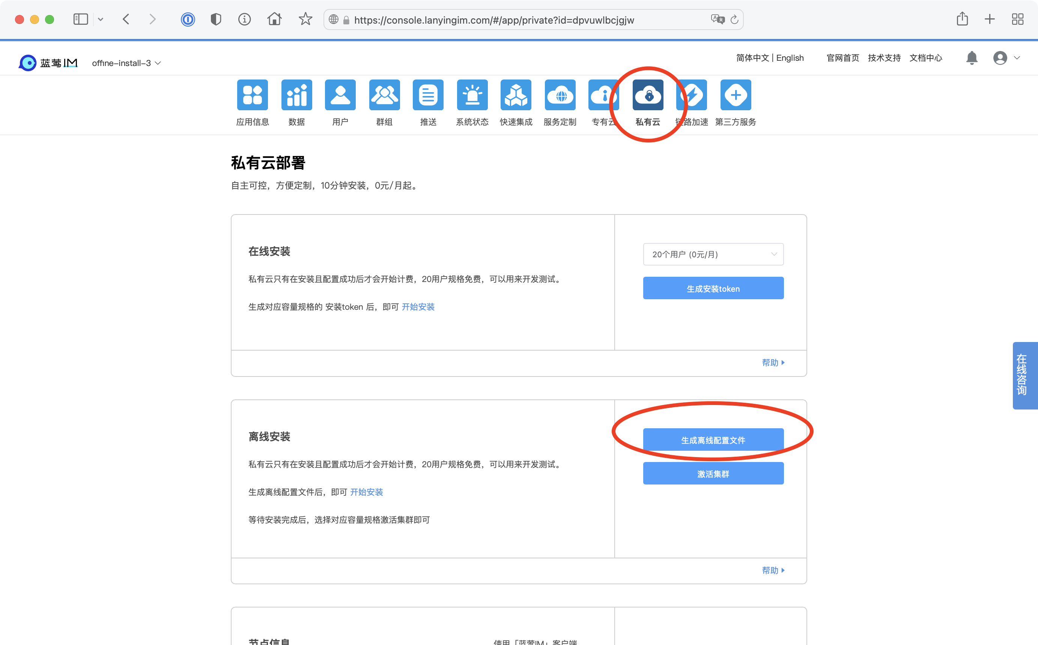This screenshot has height=645, width=1038.
Task: Go forward in browser history
Action: pos(152,19)
